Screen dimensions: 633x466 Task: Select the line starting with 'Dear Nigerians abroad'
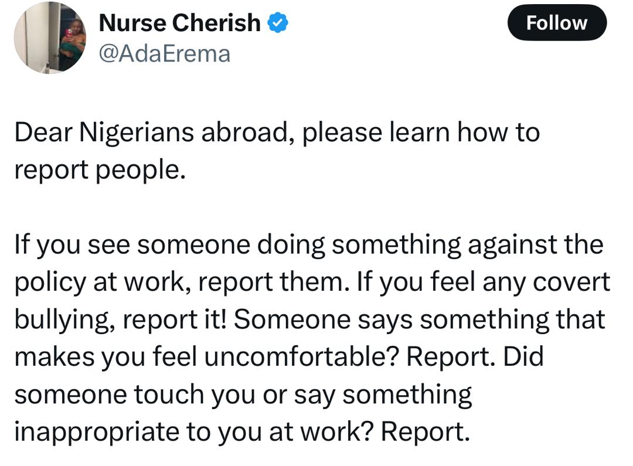(275, 132)
